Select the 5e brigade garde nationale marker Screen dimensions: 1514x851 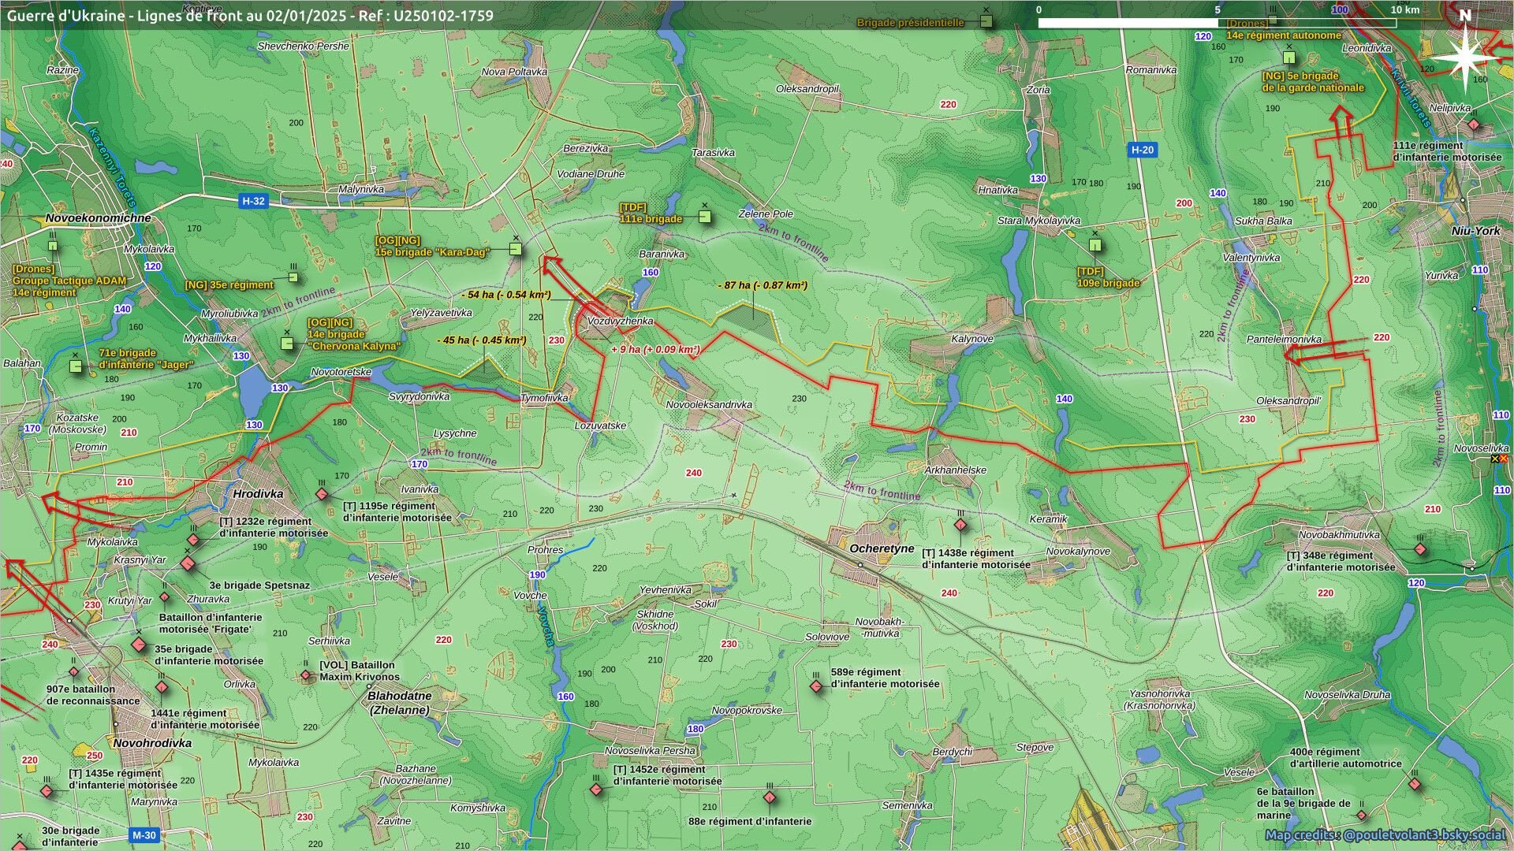[1289, 58]
